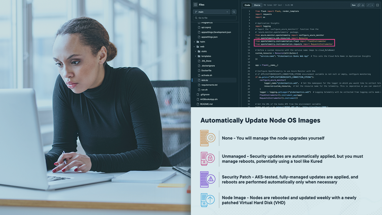This screenshot has height=215, width=382.
Task: Open the Dockerfile in the file tree
Action: (206, 70)
